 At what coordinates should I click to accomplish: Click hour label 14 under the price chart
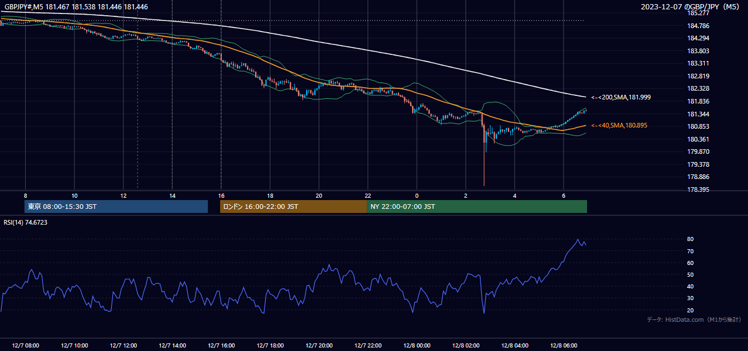[x=172, y=195]
